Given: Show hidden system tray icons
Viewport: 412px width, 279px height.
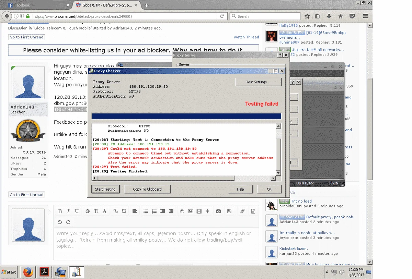Looking at the screenshot, I should point(327,272).
